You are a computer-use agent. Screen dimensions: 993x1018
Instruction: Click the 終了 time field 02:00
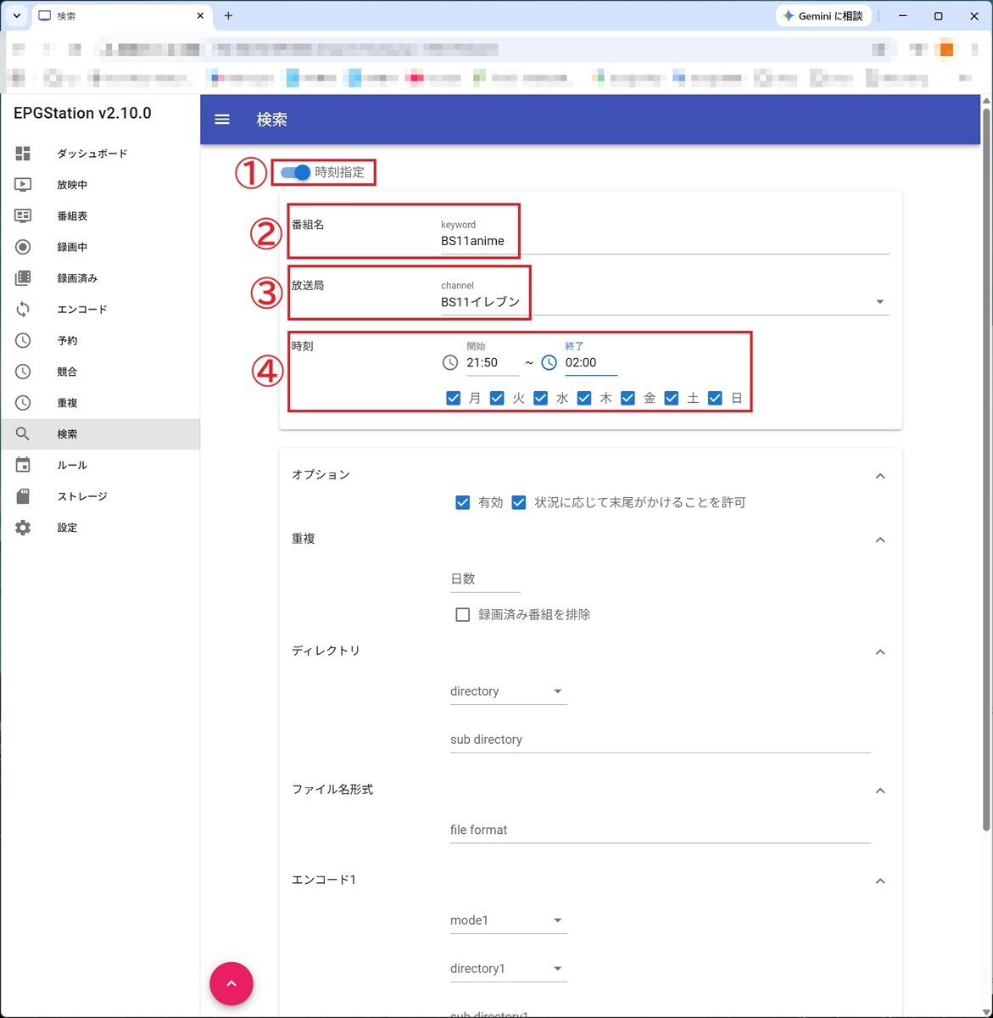point(591,363)
